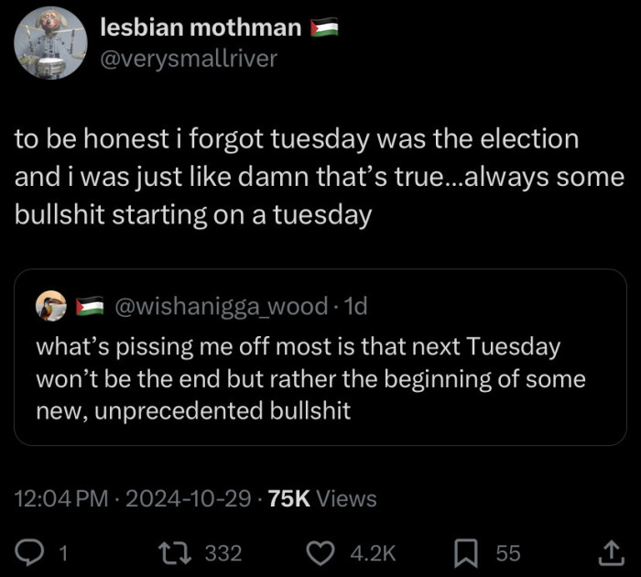The width and height of the screenshot is (641, 577).
Task: Bookmark the tweet using the bookmark icon
Action: click(x=466, y=552)
